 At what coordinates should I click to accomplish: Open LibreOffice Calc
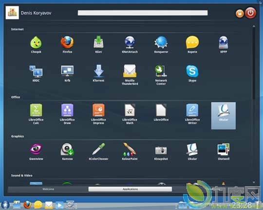point(36,114)
